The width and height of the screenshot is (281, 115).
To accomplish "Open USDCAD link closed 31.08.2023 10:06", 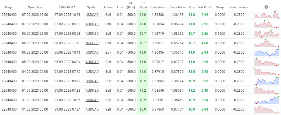I will click(92, 100).
